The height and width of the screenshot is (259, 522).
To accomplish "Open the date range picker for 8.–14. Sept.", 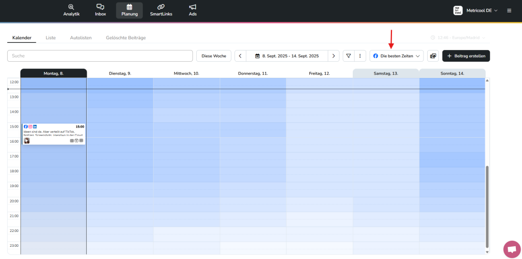I will pos(286,56).
